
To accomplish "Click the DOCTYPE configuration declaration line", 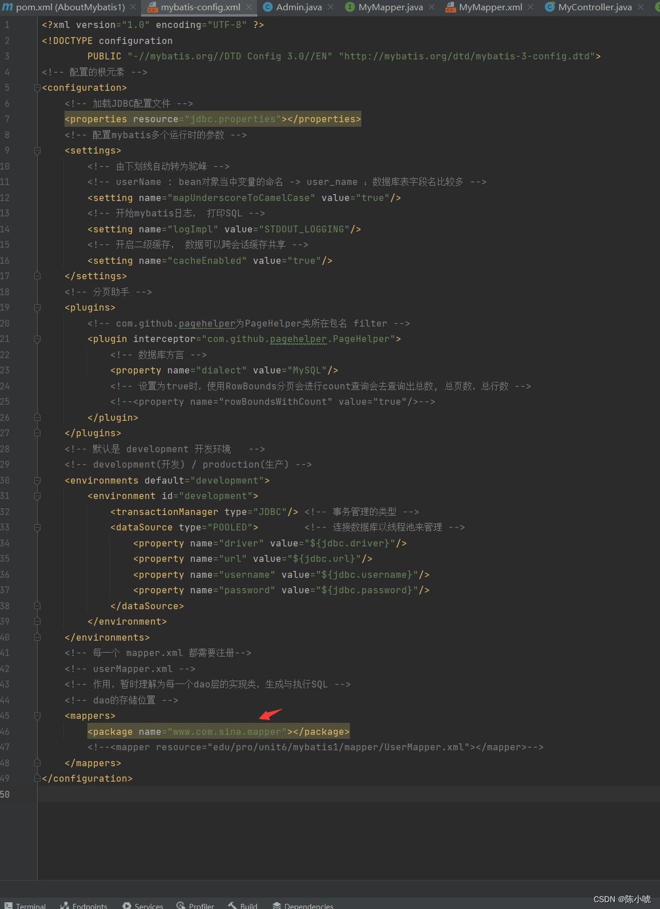I will click(x=107, y=41).
